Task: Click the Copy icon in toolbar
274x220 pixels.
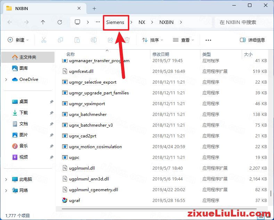Action: pyautogui.click(x=60, y=40)
